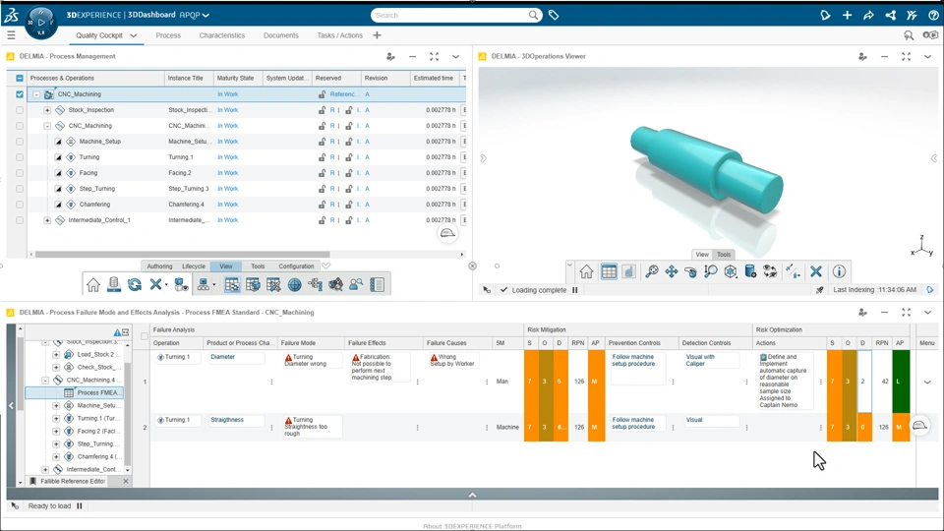The height and width of the screenshot is (531, 944).
Task: Click the share arrow icon in top bar
Action: 868,15
